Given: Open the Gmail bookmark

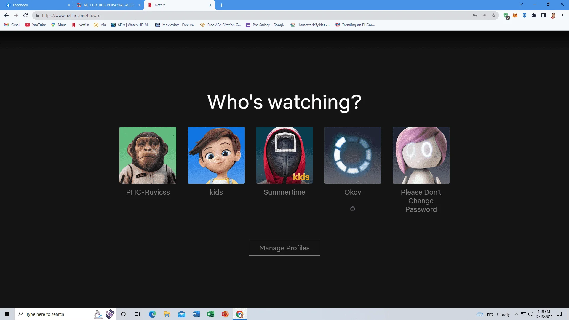Looking at the screenshot, I should 12,25.
